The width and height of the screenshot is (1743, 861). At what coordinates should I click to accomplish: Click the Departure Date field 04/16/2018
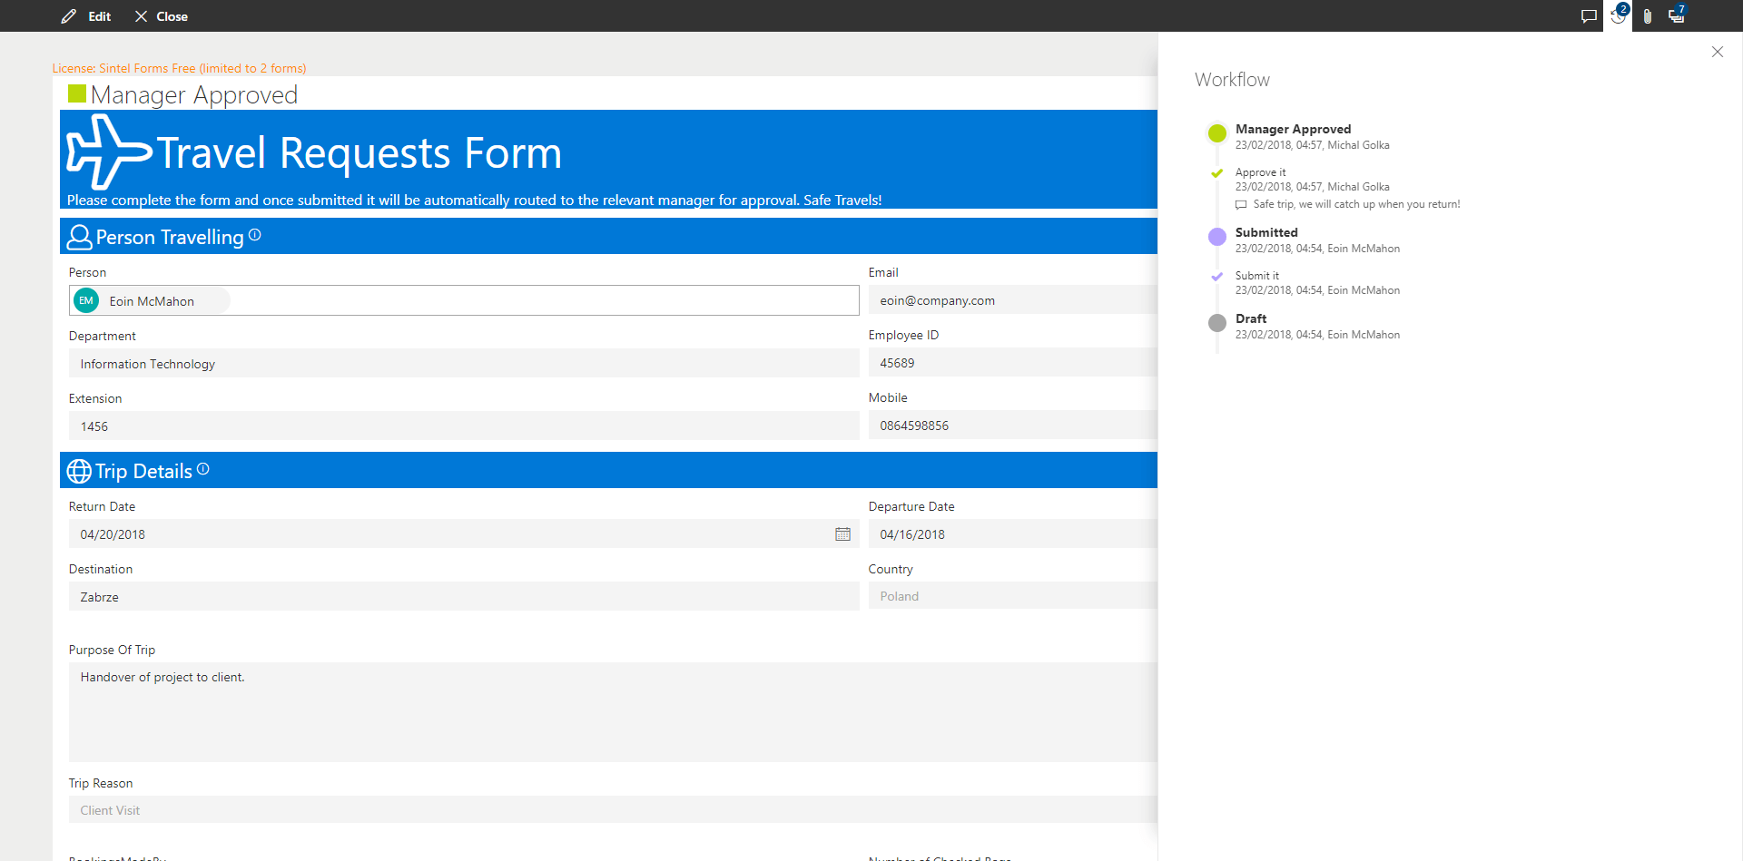click(x=1013, y=533)
